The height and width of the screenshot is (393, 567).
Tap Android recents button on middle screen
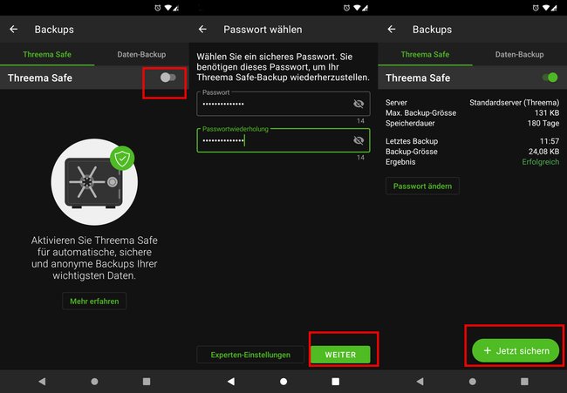point(336,381)
